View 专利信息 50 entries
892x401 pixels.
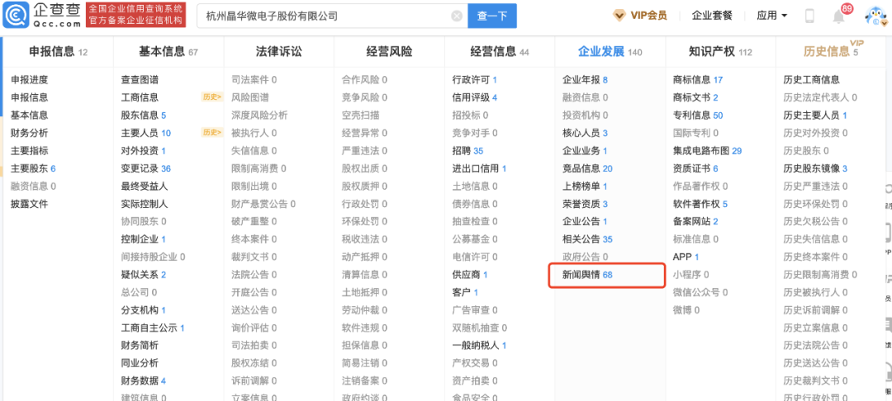coord(697,116)
